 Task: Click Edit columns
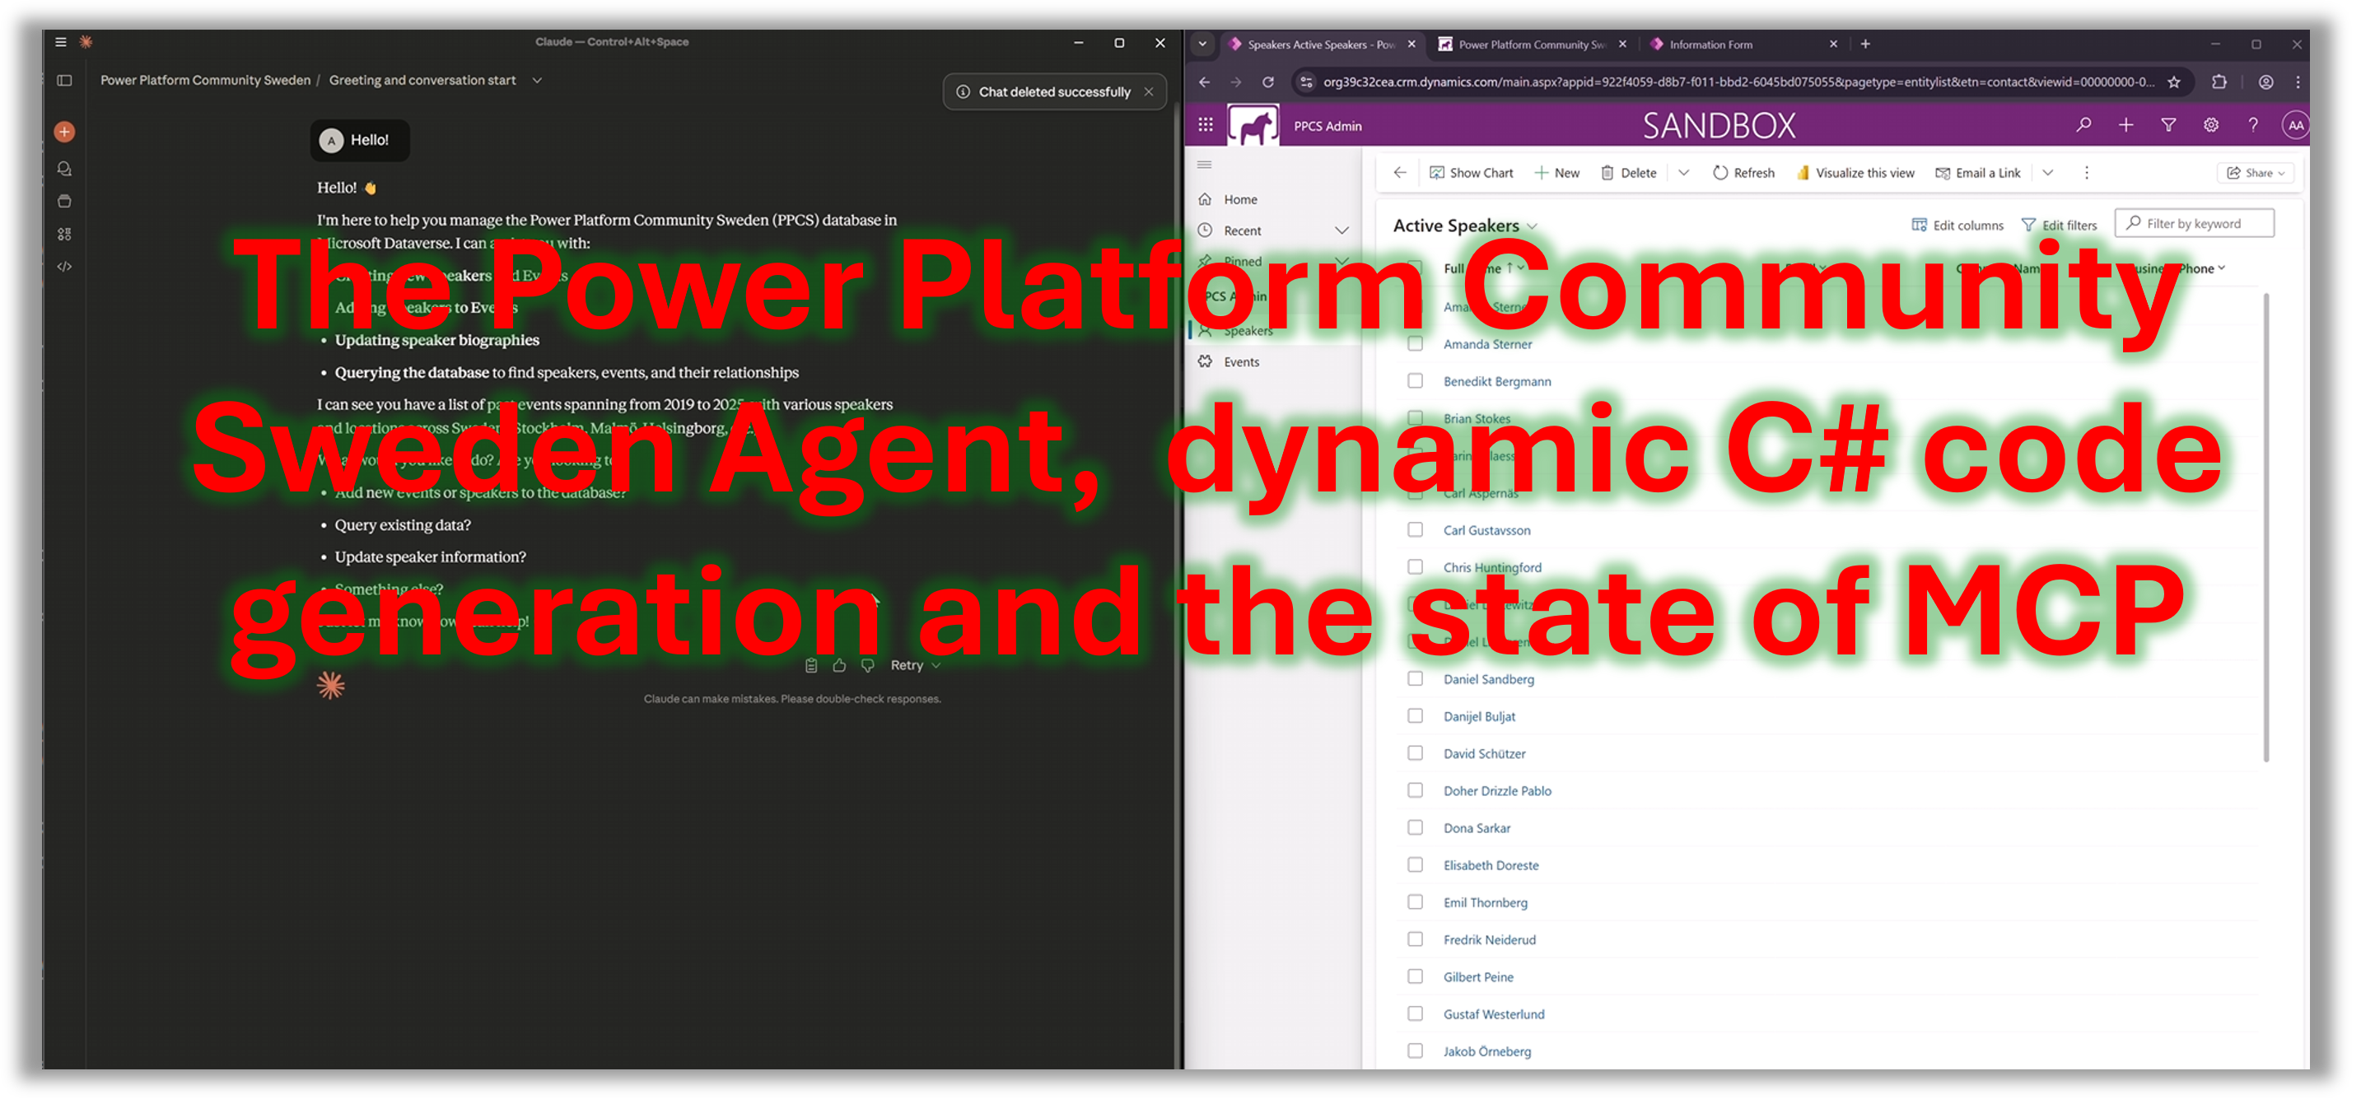(1957, 225)
